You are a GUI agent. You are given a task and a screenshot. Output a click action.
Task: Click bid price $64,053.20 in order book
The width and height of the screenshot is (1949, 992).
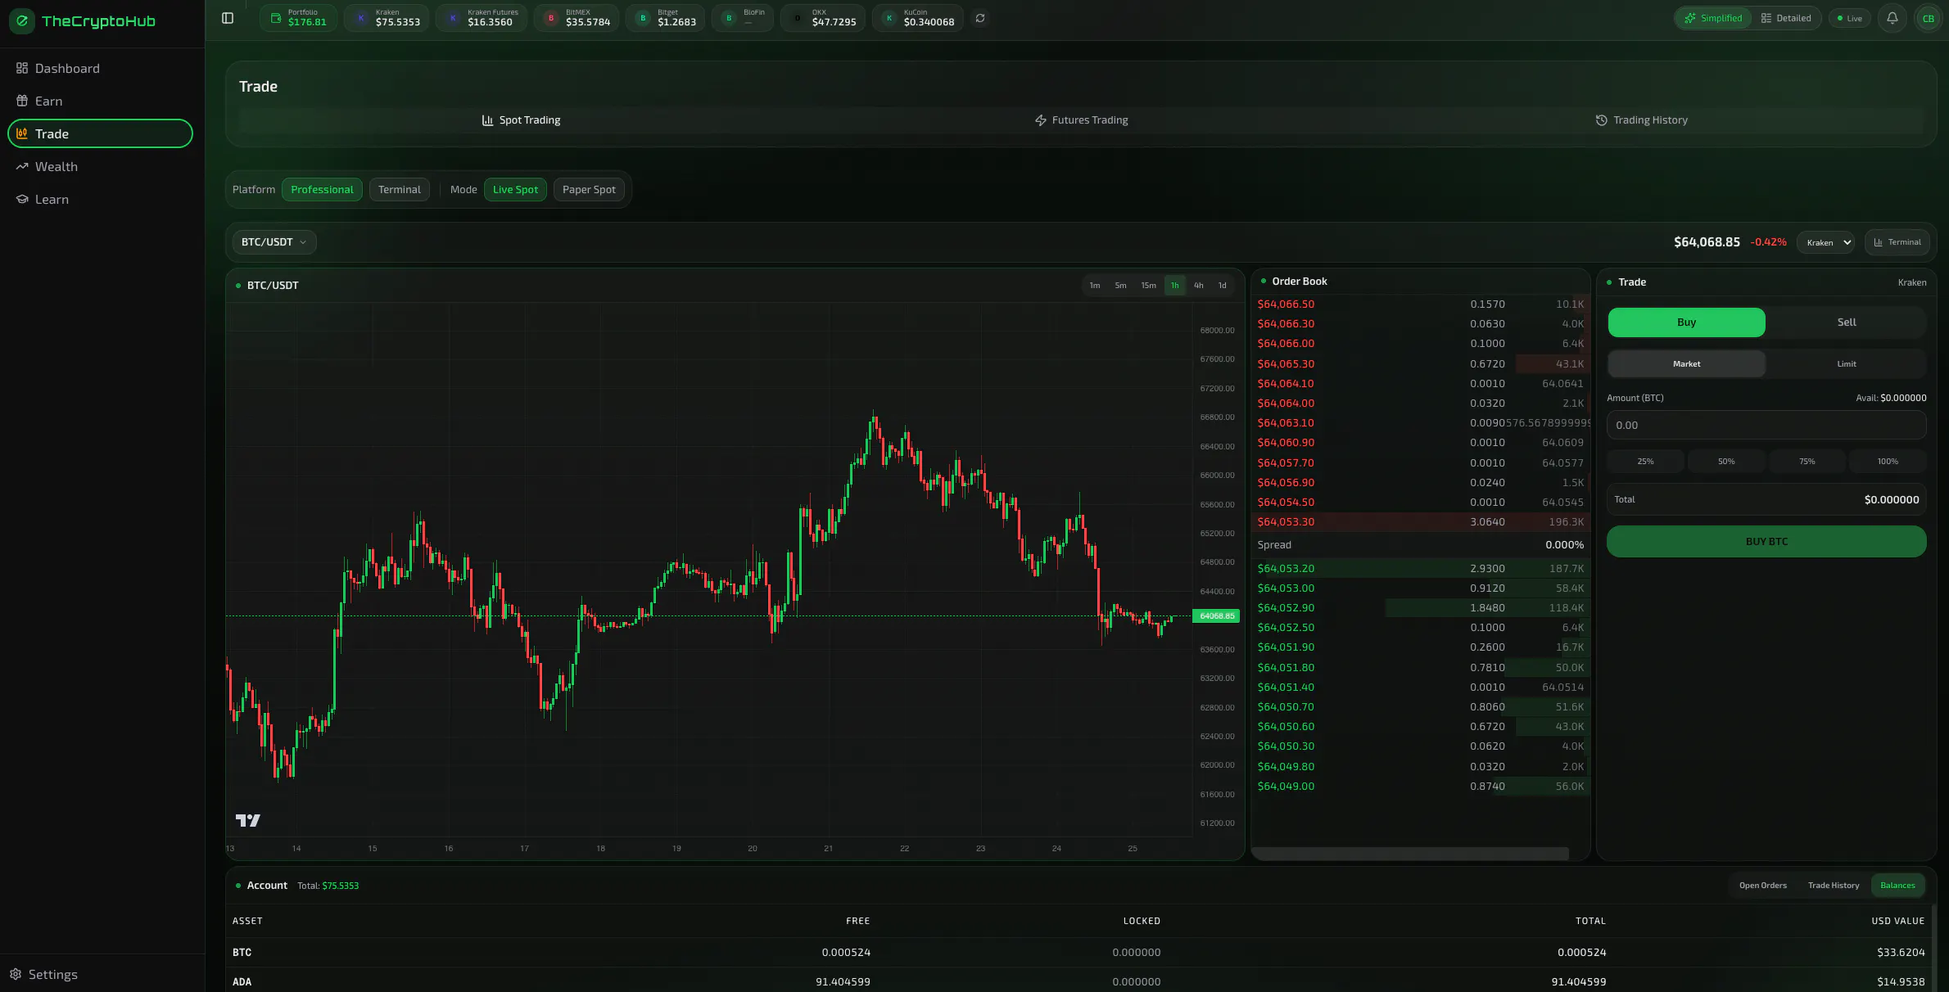tap(1286, 569)
